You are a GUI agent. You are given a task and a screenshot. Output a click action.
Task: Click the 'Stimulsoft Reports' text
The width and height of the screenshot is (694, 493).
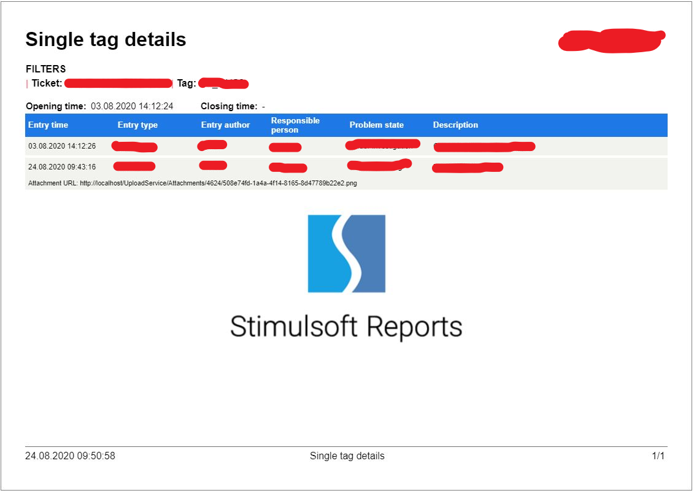pyautogui.click(x=346, y=327)
